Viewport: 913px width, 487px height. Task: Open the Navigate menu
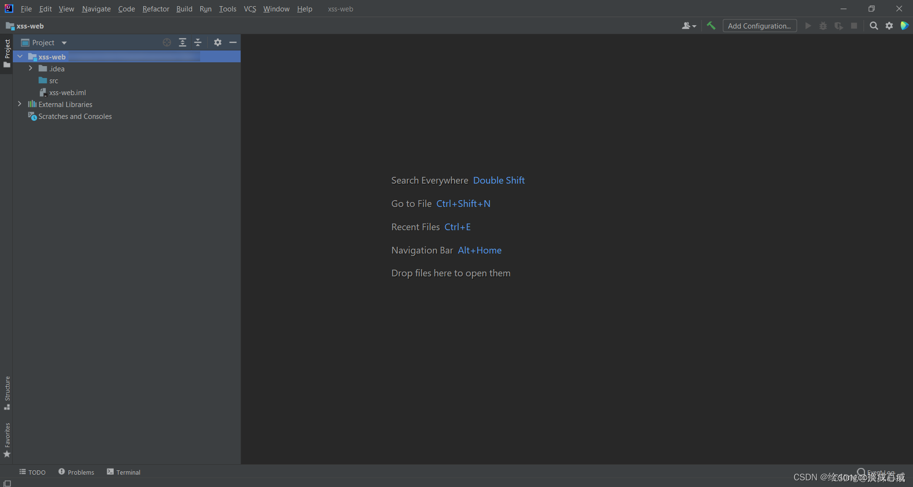96,9
